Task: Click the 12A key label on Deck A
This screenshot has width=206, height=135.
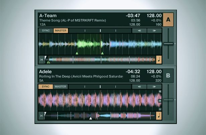Action: (x=43, y=24)
